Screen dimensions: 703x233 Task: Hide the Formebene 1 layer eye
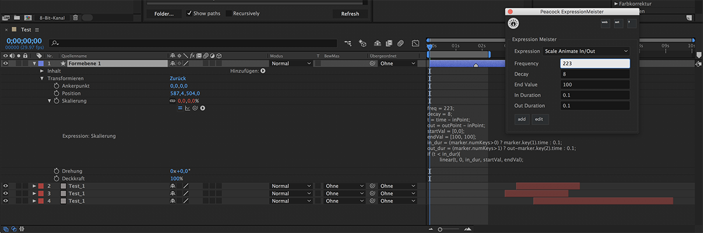click(x=6, y=63)
